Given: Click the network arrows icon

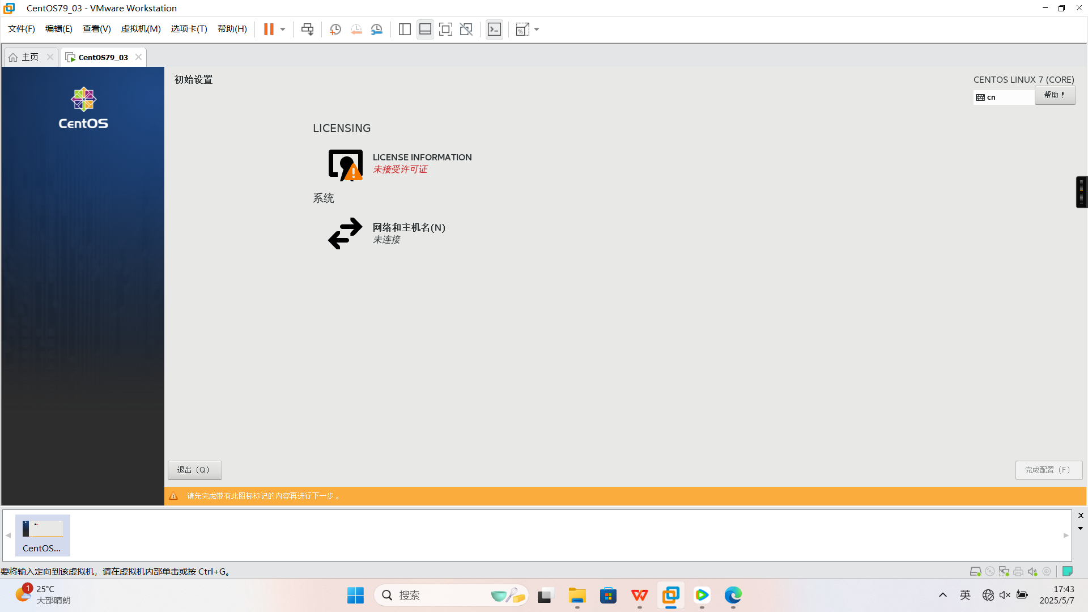Looking at the screenshot, I should pos(345,233).
